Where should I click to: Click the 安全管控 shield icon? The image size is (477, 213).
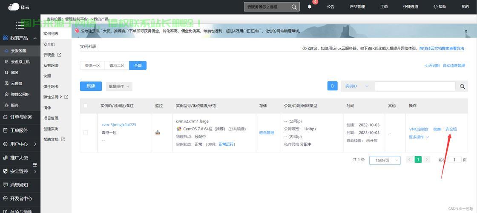coord(5,171)
